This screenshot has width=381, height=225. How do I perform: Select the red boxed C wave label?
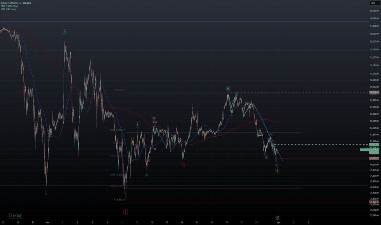(x=183, y=165)
